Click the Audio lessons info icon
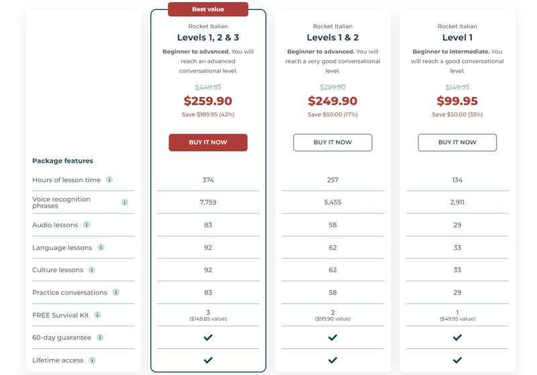Screen dimensions: 537x375 (87, 225)
